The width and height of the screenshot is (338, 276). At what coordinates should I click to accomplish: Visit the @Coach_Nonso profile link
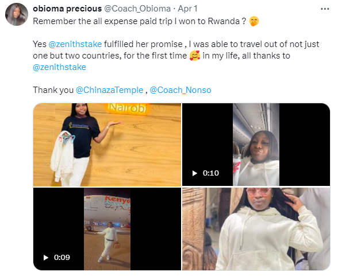[180, 90]
